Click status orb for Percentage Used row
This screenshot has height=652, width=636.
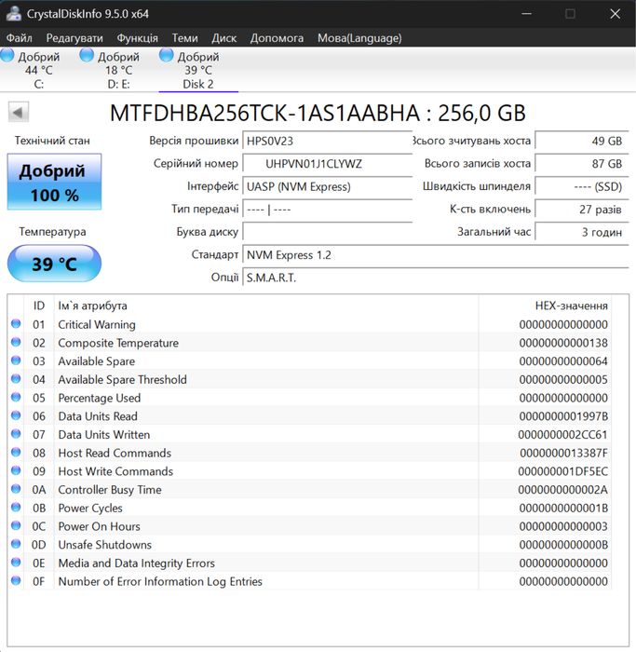[16, 397]
